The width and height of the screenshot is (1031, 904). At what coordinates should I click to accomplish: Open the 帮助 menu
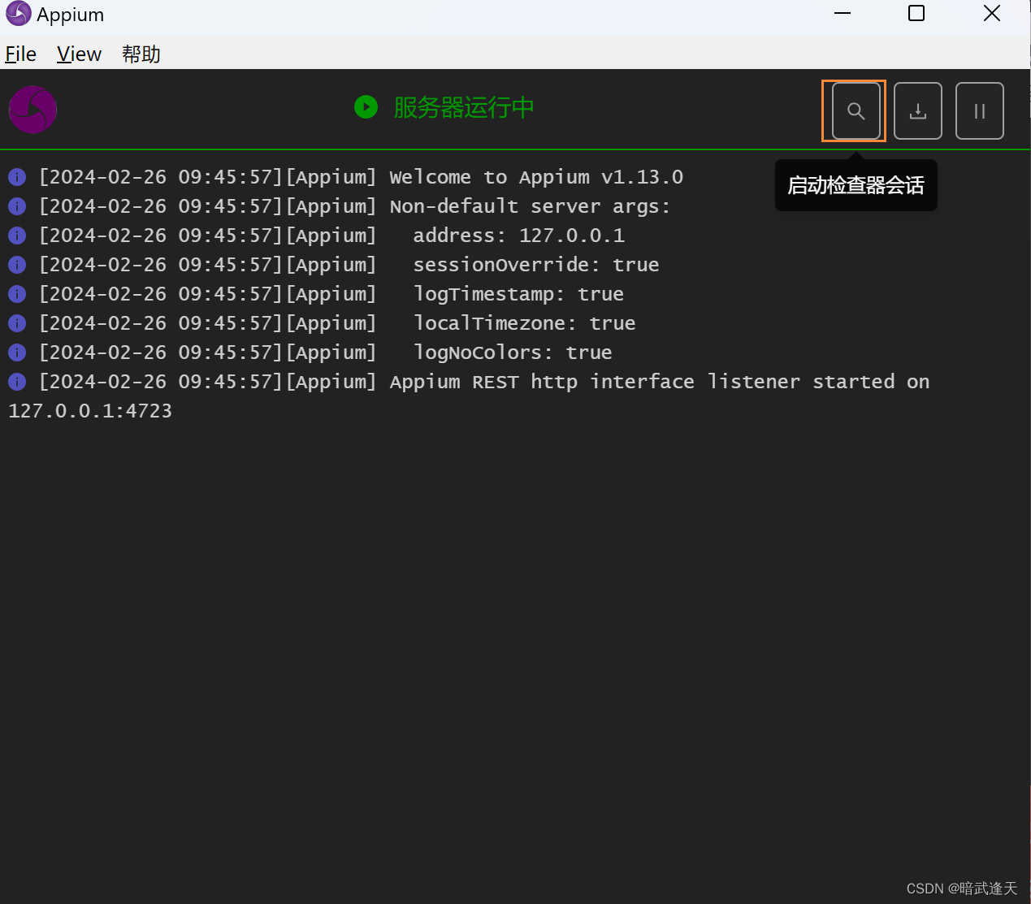click(141, 54)
